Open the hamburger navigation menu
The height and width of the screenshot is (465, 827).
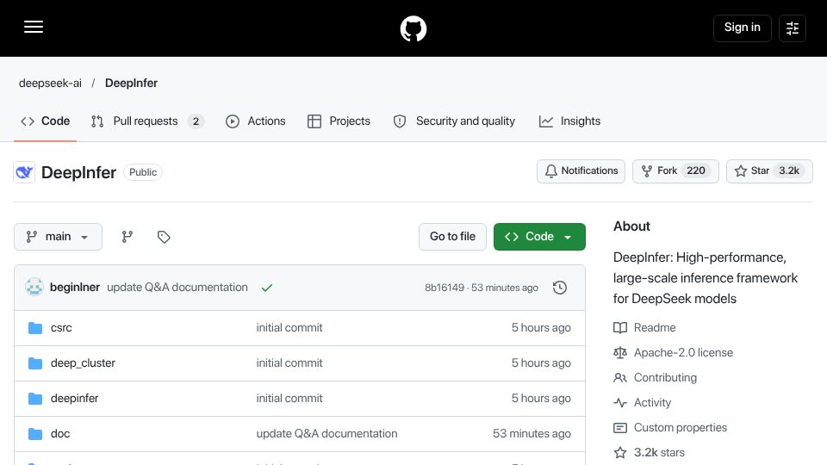(x=34, y=28)
